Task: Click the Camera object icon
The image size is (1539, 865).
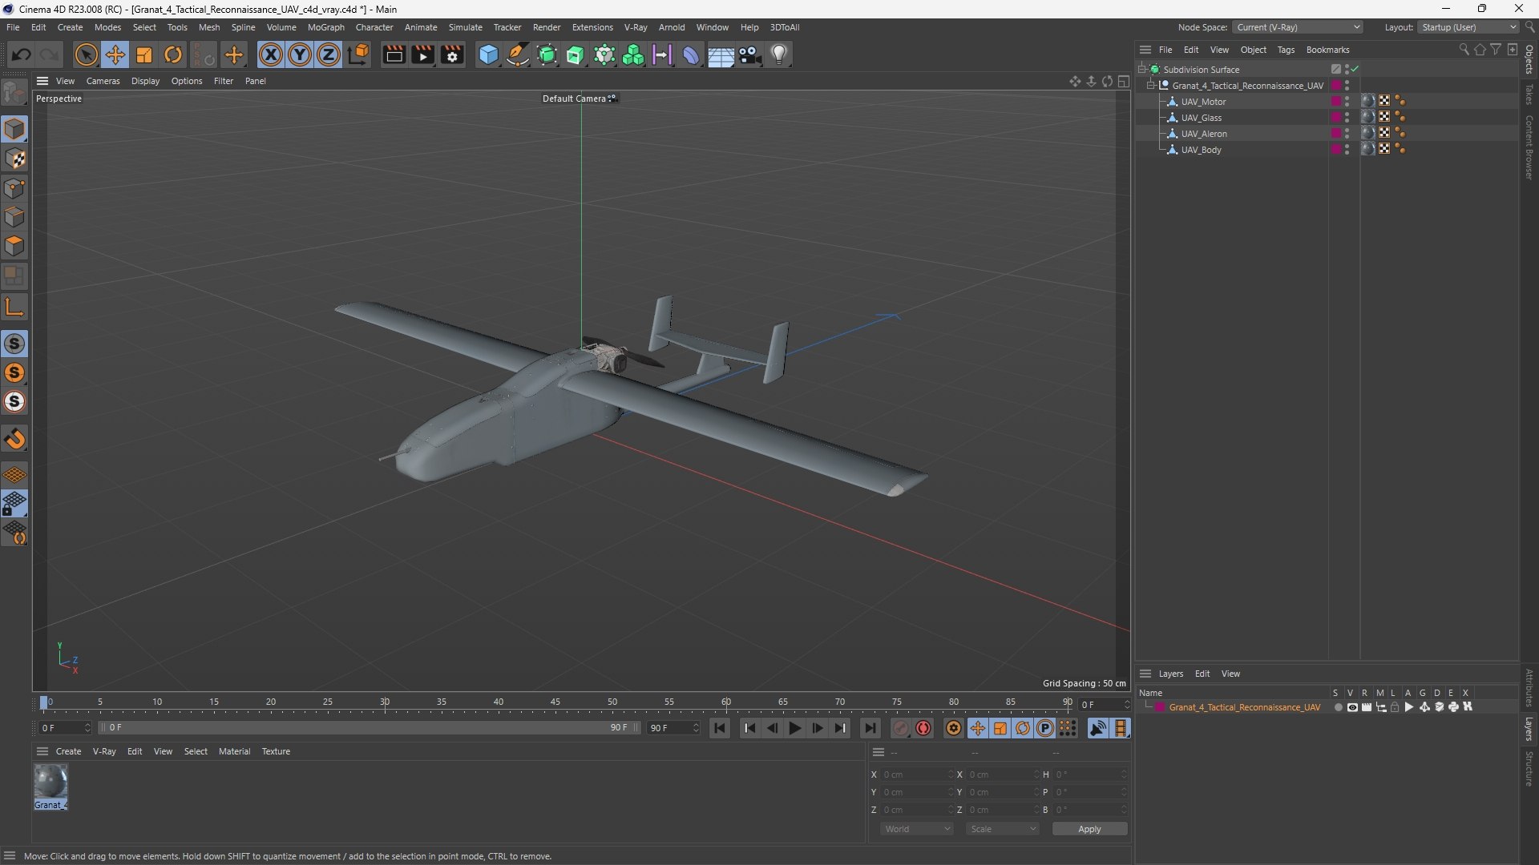Action: tap(750, 55)
